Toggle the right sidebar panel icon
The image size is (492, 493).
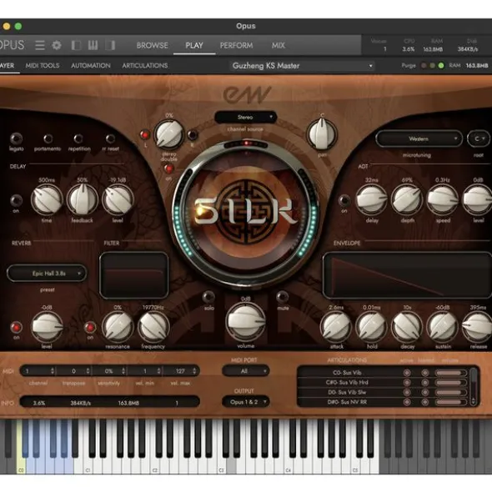click(110, 45)
